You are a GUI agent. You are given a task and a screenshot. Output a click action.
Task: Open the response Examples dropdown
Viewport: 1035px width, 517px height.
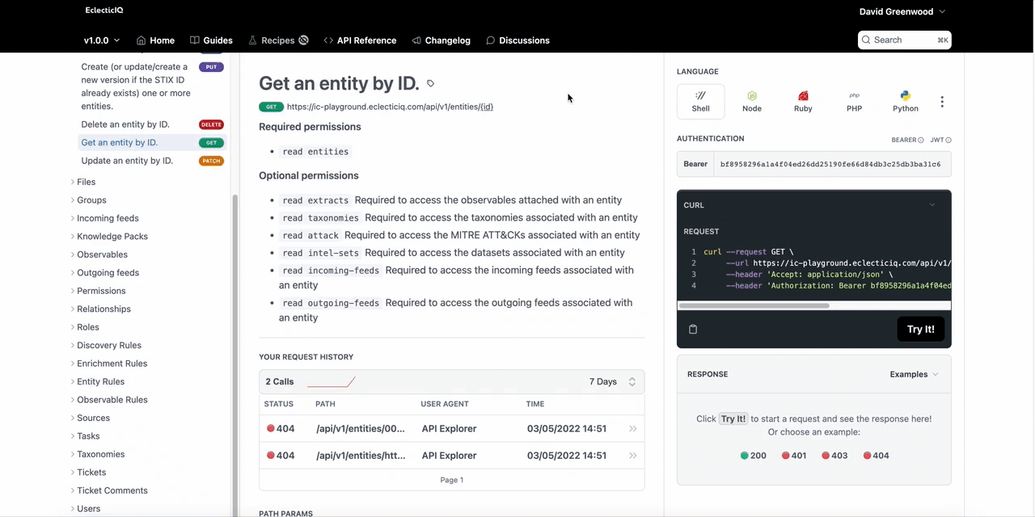click(x=914, y=374)
